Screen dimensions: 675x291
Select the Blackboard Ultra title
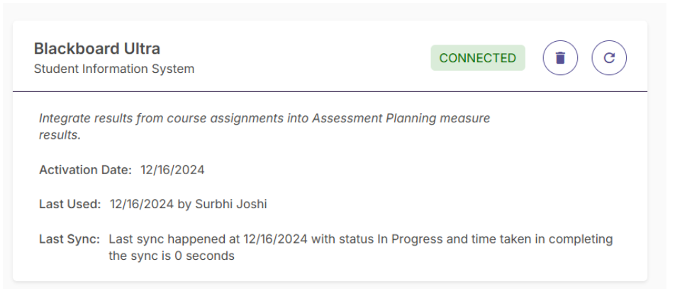pos(97,49)
